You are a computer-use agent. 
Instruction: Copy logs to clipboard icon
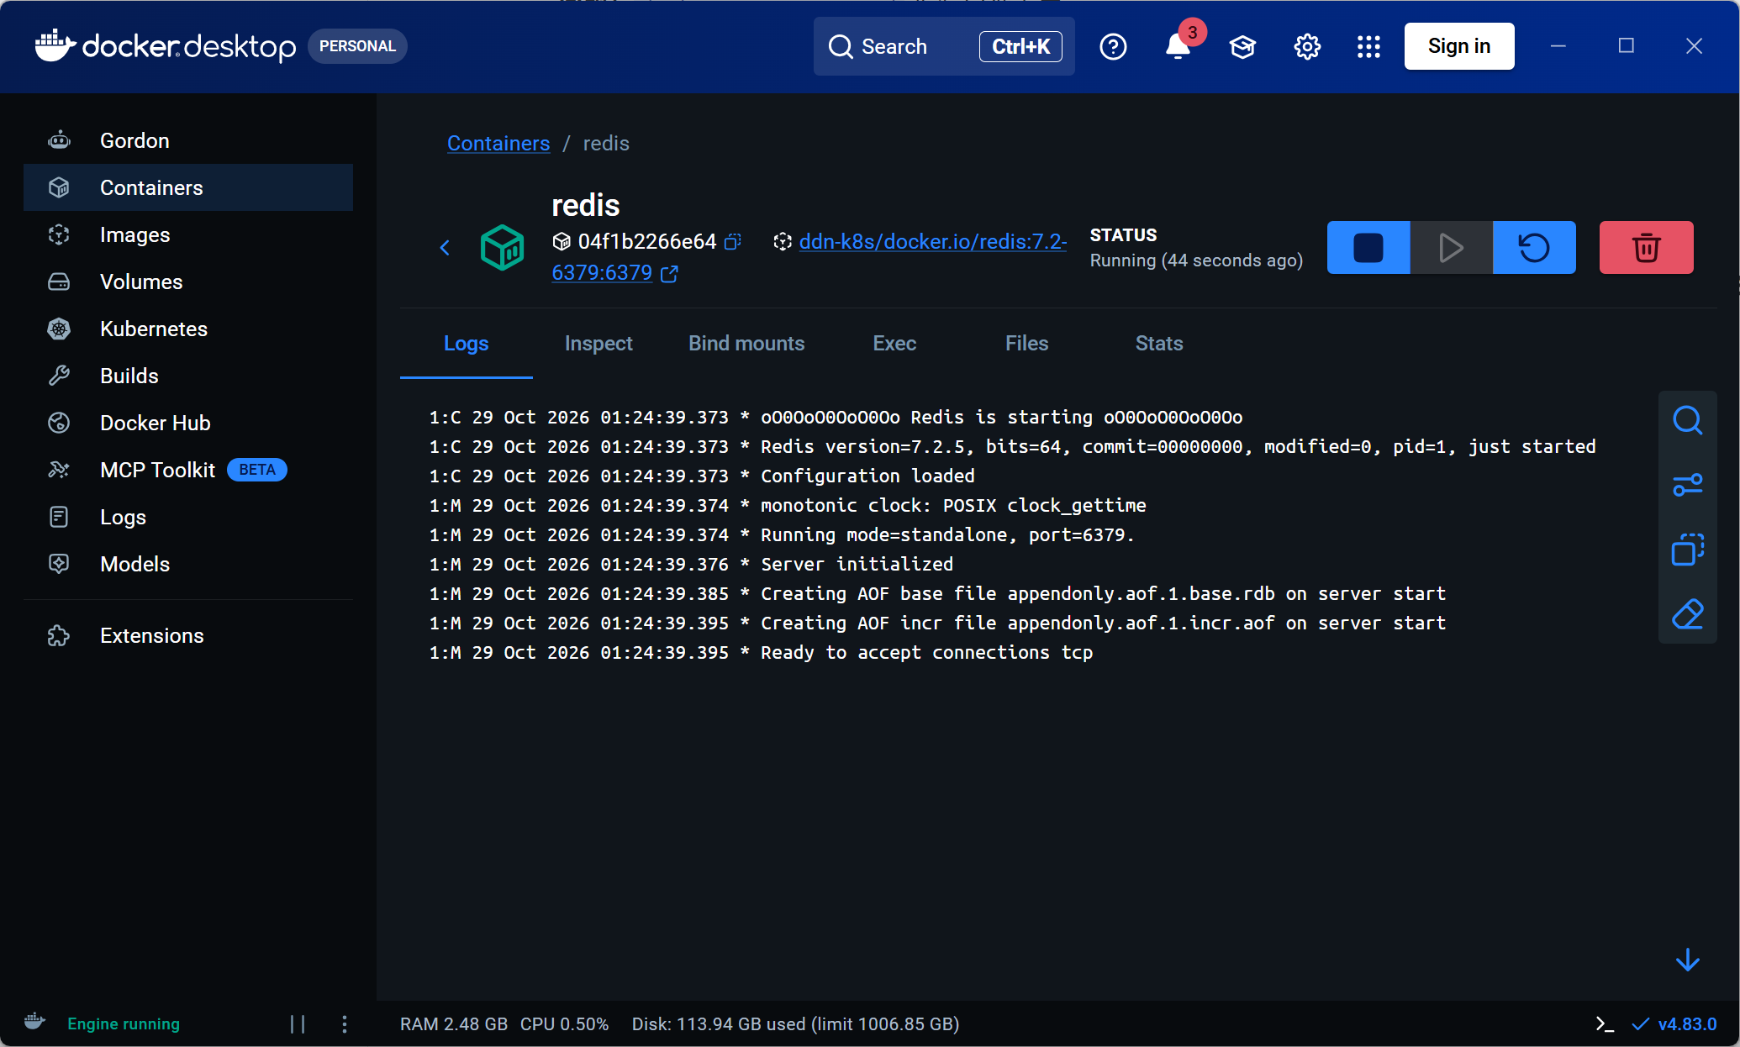1687,550
